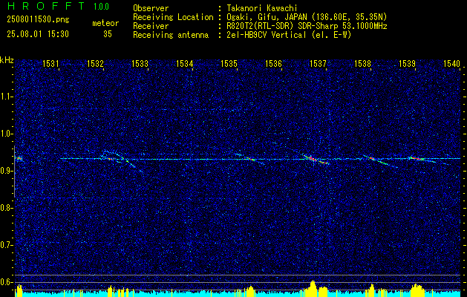
Task: Click the HROFFT title text
Action: coord(46,6)
